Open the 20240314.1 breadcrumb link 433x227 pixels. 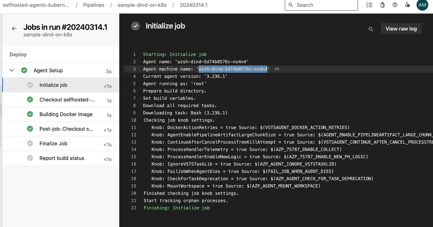pyautogui.click(x=194, y=5)
